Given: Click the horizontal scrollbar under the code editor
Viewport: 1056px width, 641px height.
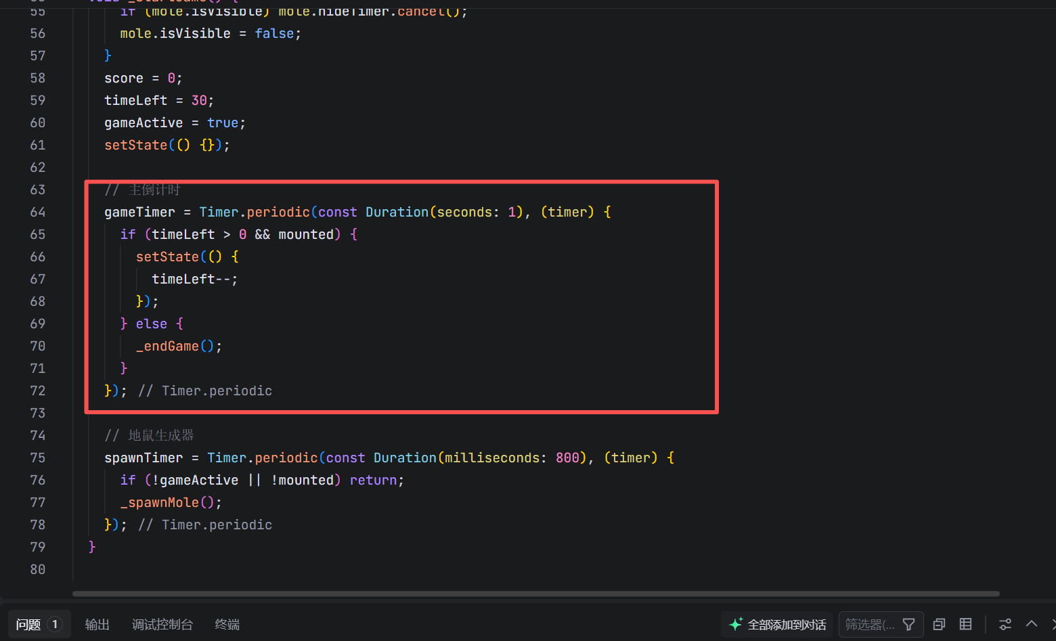Looking at the screenshot, I should [x=535, y=594].
